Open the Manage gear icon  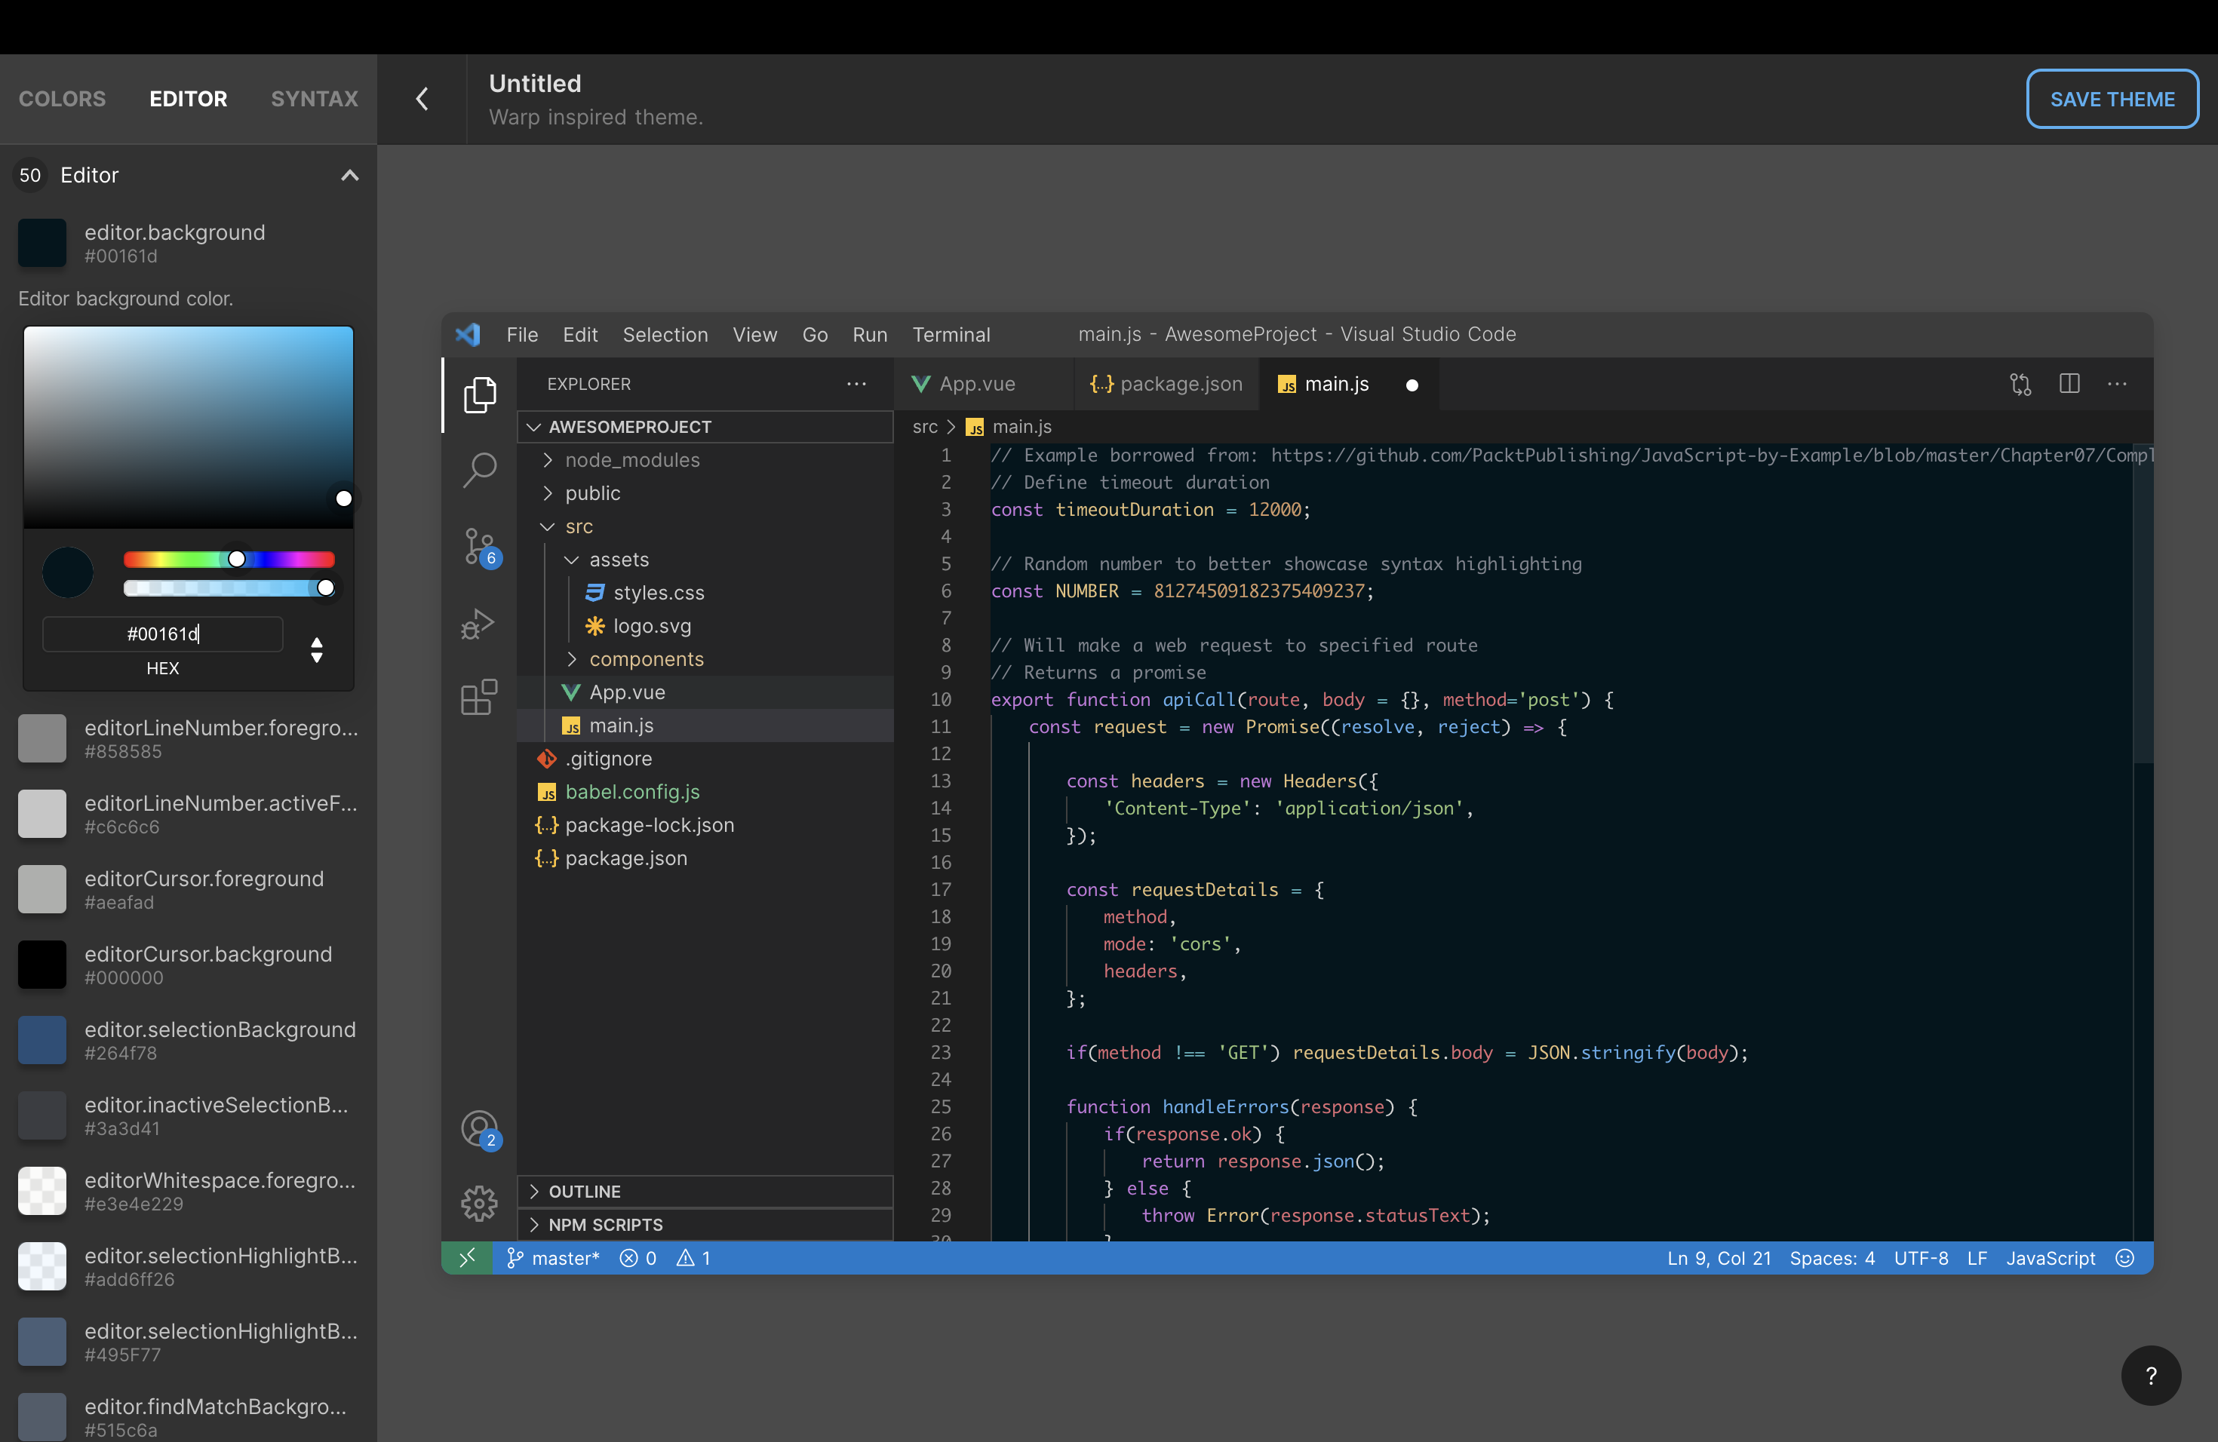(479, 1203)
